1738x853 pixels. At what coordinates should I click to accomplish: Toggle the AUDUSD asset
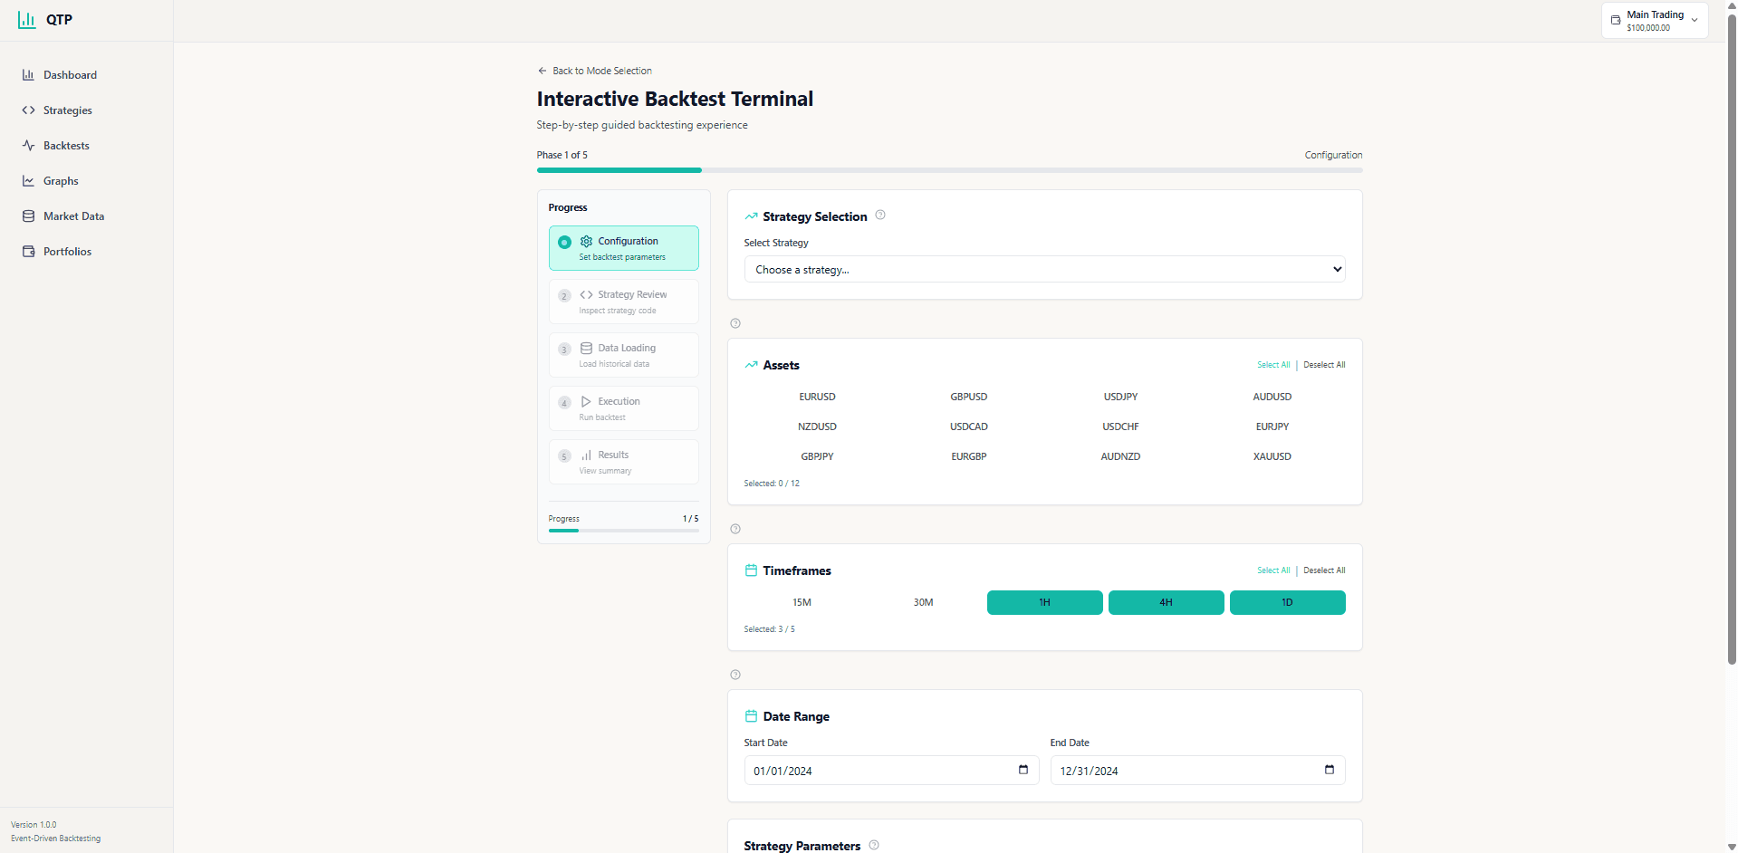pos(1272,397)
